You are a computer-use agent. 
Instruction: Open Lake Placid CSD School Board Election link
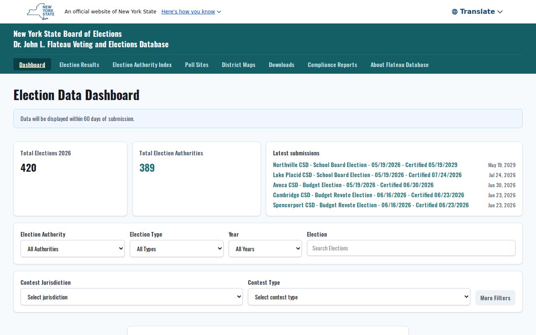tap(367, 175)
